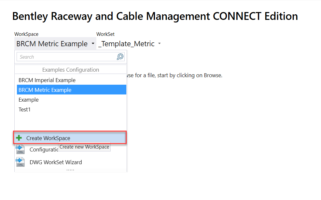Click the green plus Create WorkSpace icon
Screen dimensions: 321x200
tap(19, 138)
